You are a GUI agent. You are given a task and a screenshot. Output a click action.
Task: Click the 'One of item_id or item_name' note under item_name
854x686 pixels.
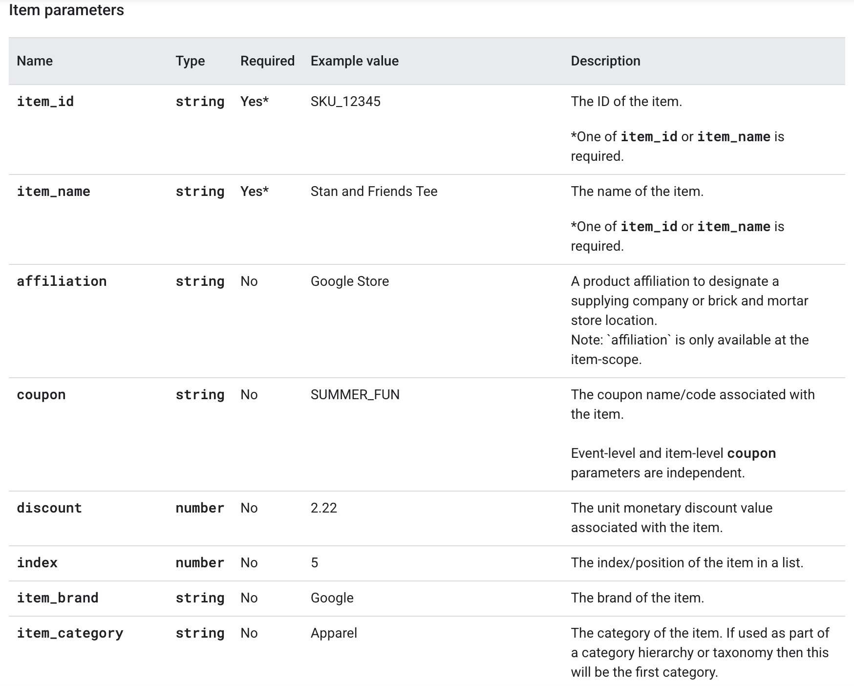pos(678,236)
